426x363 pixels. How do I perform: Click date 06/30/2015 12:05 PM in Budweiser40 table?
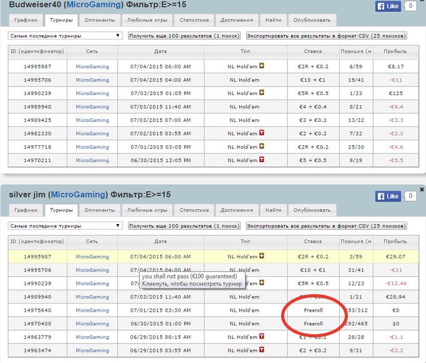161,160
